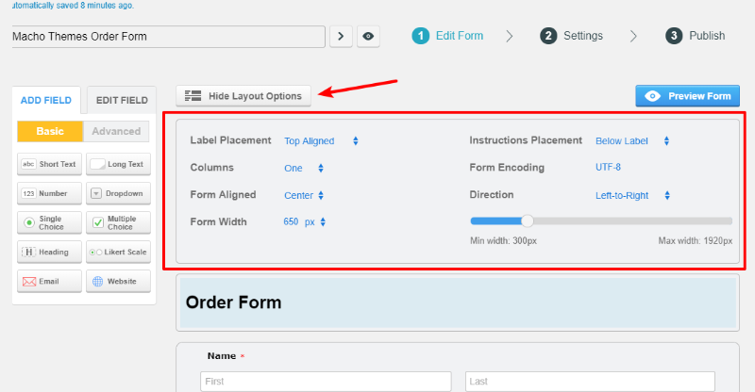Click the UTF-8 form encoding value

[608, 168]
